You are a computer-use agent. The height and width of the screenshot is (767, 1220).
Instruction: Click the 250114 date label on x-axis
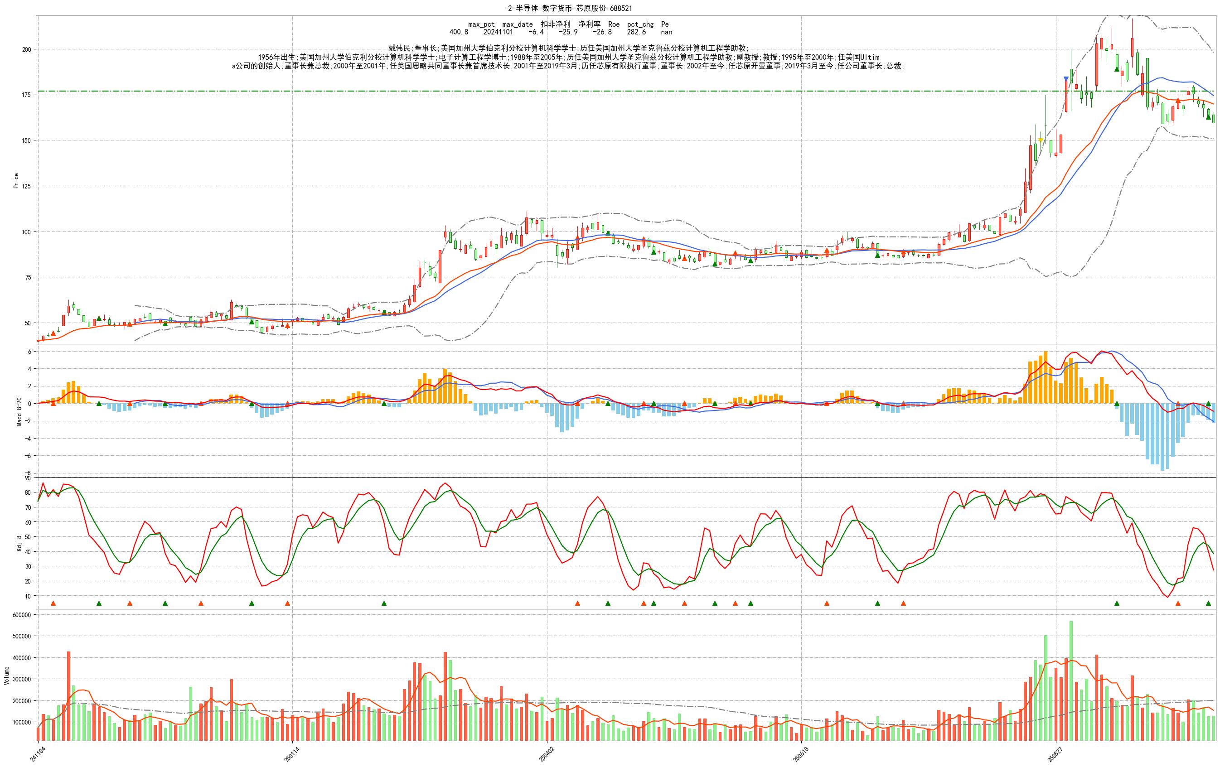(291, 753)
